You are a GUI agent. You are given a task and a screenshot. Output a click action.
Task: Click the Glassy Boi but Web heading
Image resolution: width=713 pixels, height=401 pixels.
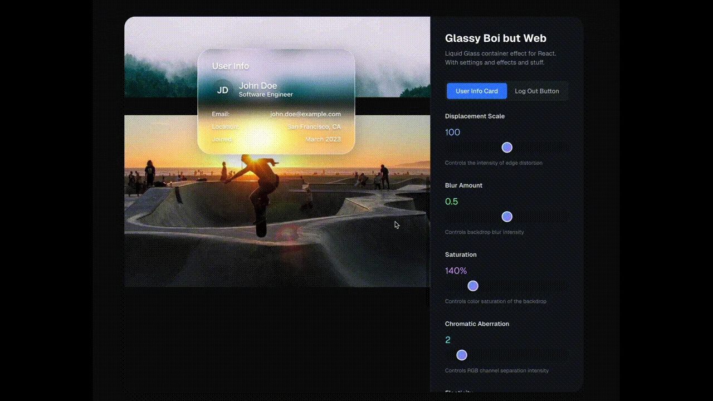click(495, 38)
